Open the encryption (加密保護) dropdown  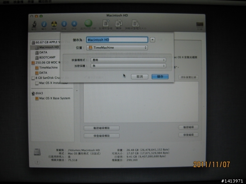pyautogui.click(x=128, y=66)
